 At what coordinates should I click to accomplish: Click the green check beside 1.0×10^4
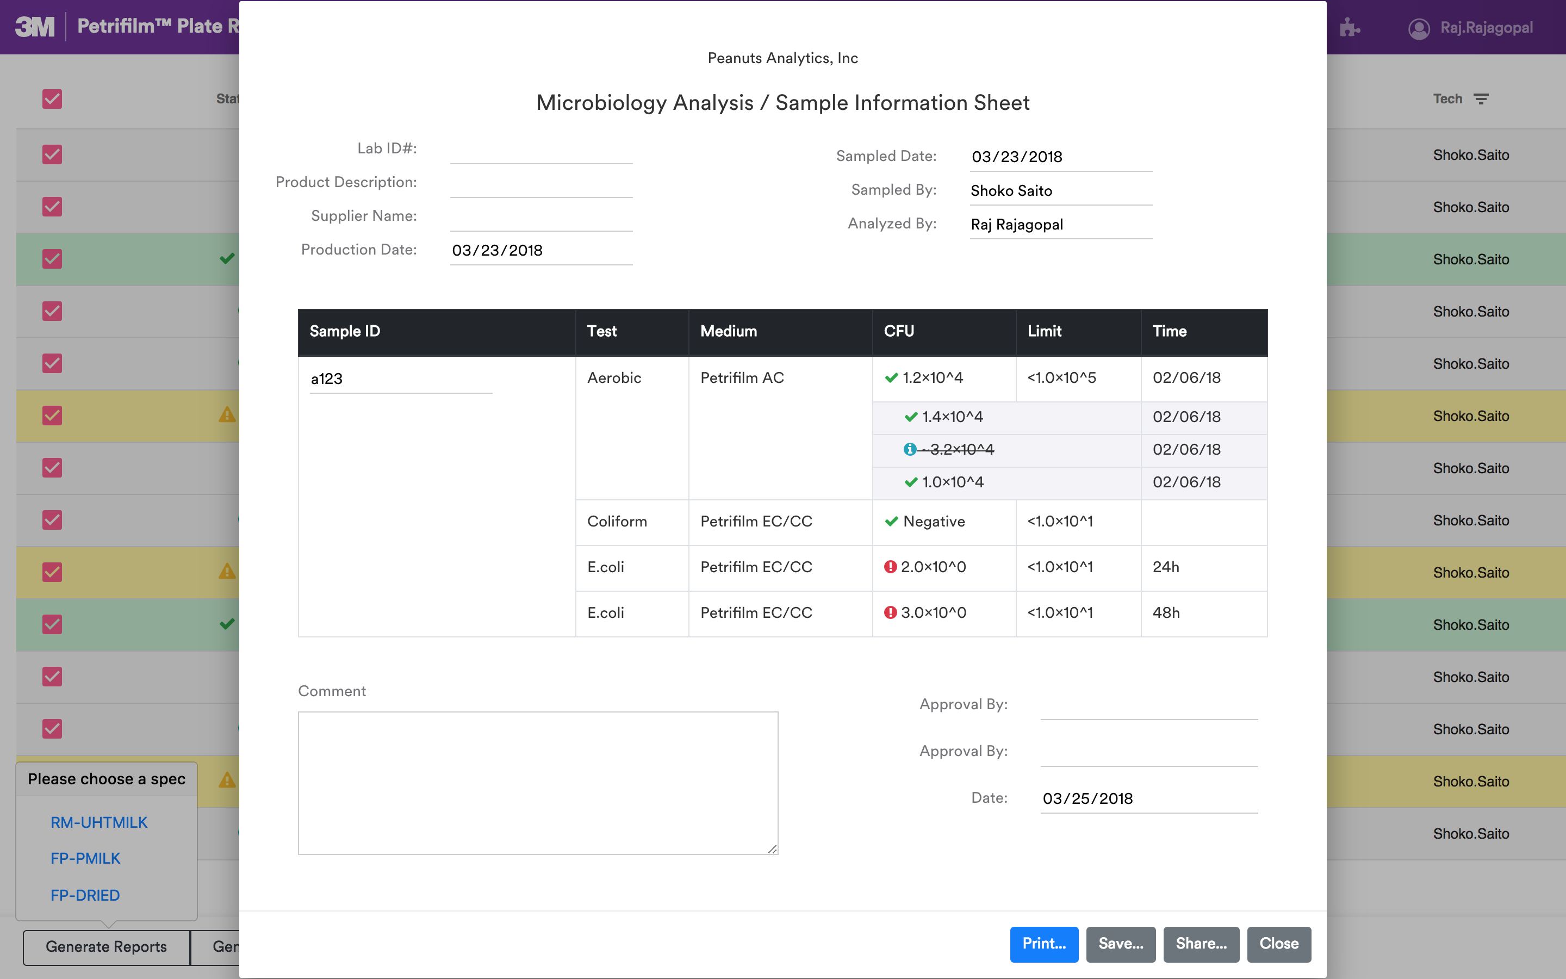pos(910,482)
